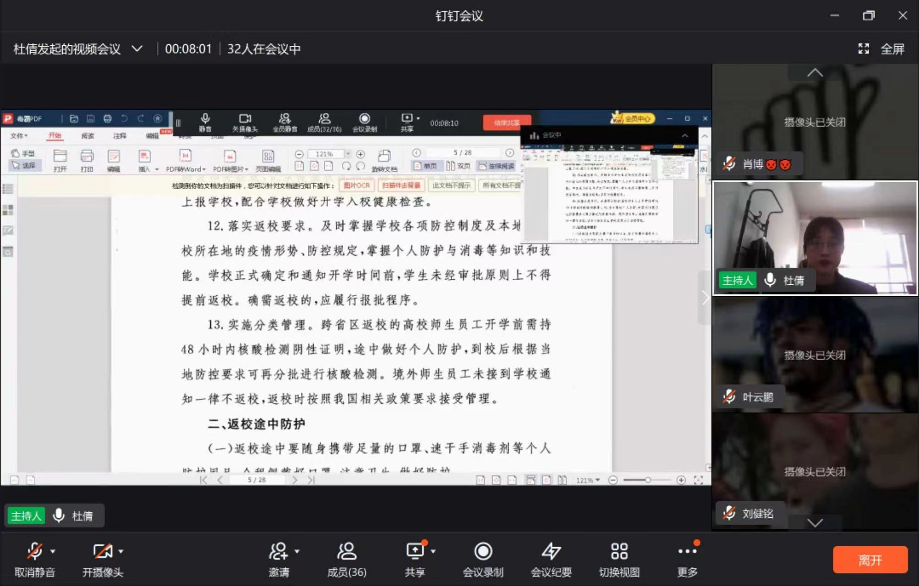Click 页面编辑 page edit icon

268,161
